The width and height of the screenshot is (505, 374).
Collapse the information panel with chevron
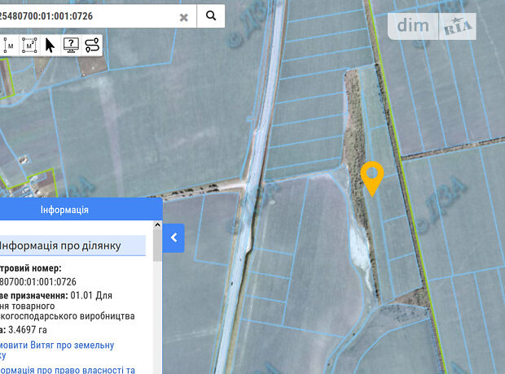pos(173,238)
